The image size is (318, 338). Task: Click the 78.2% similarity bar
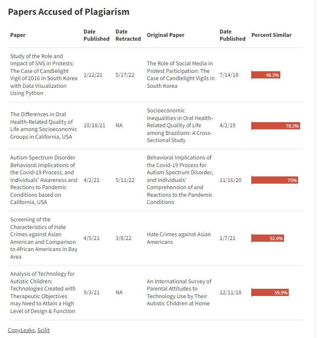click(276, 126)
